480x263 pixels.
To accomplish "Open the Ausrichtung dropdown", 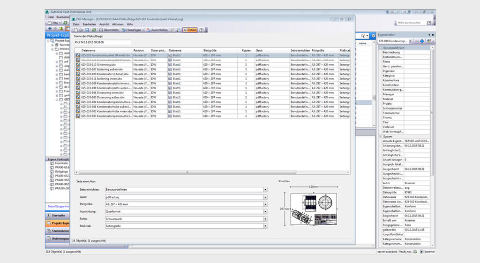I will click(x=265, y=211).
